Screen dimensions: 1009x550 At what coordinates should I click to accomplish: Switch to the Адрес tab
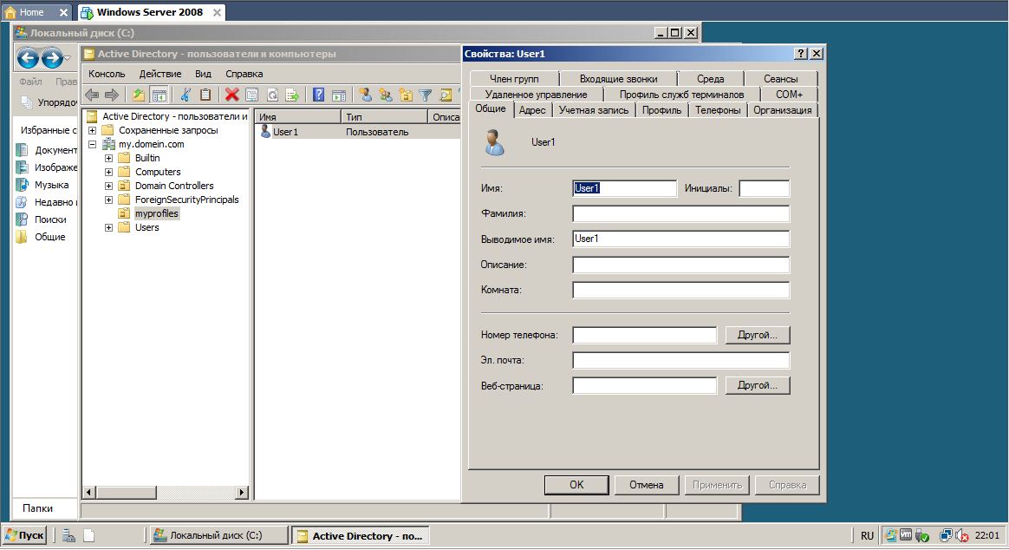(x=532, y=110)
